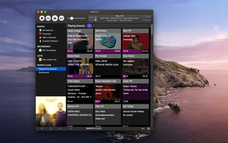The height and width of the screenshot is (143, 228).
Task: Click the vertical scrollbar of station grid
Action: [152, 29]
